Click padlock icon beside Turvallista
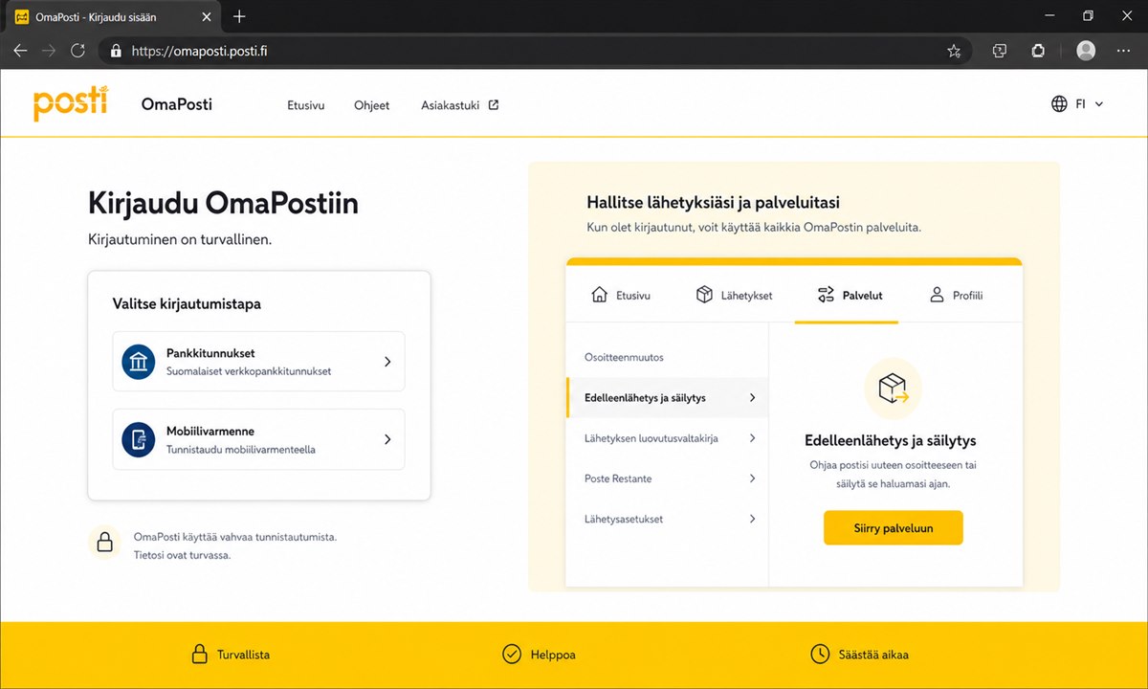 pyautogui.click(x=199, y=655)
